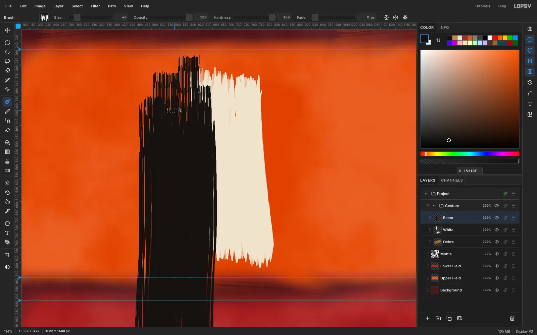
Task: Select the Rectangular Marquee tool
Action: [7, 43]
